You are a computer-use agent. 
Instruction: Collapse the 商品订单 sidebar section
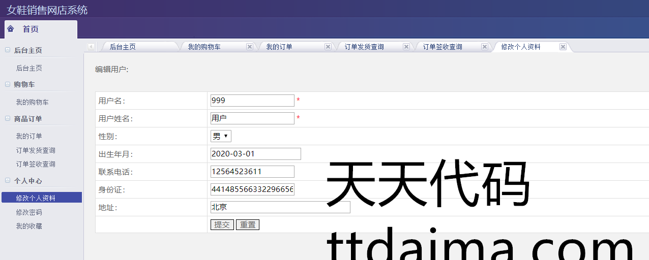tap(8, 118)
